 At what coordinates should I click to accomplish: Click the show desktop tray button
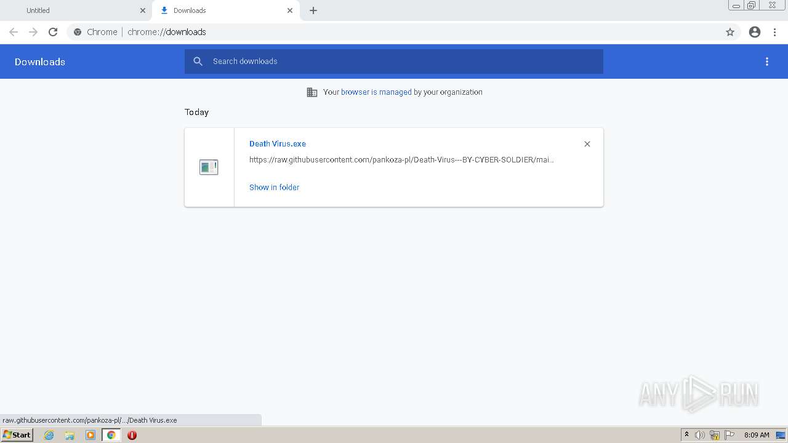[781, 435]
